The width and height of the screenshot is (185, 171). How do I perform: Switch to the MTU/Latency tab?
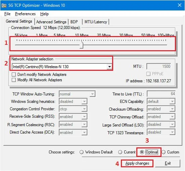tap(96, 22)
